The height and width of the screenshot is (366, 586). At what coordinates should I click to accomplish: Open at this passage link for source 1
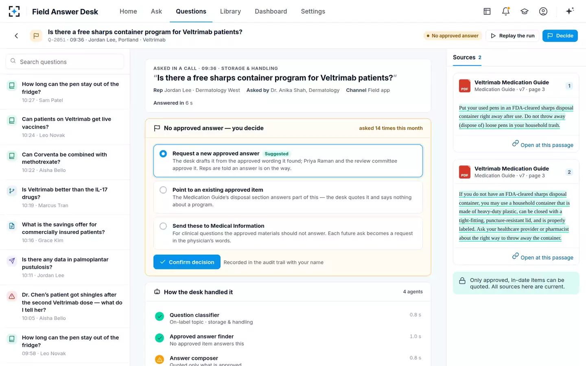[542, 144]
